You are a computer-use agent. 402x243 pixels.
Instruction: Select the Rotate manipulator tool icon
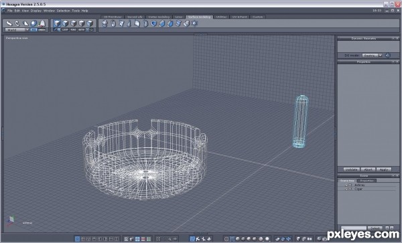[x=17, y=23]
